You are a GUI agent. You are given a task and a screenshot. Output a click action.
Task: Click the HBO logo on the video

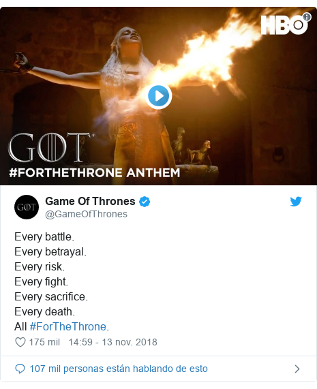[x=284, y=25]
